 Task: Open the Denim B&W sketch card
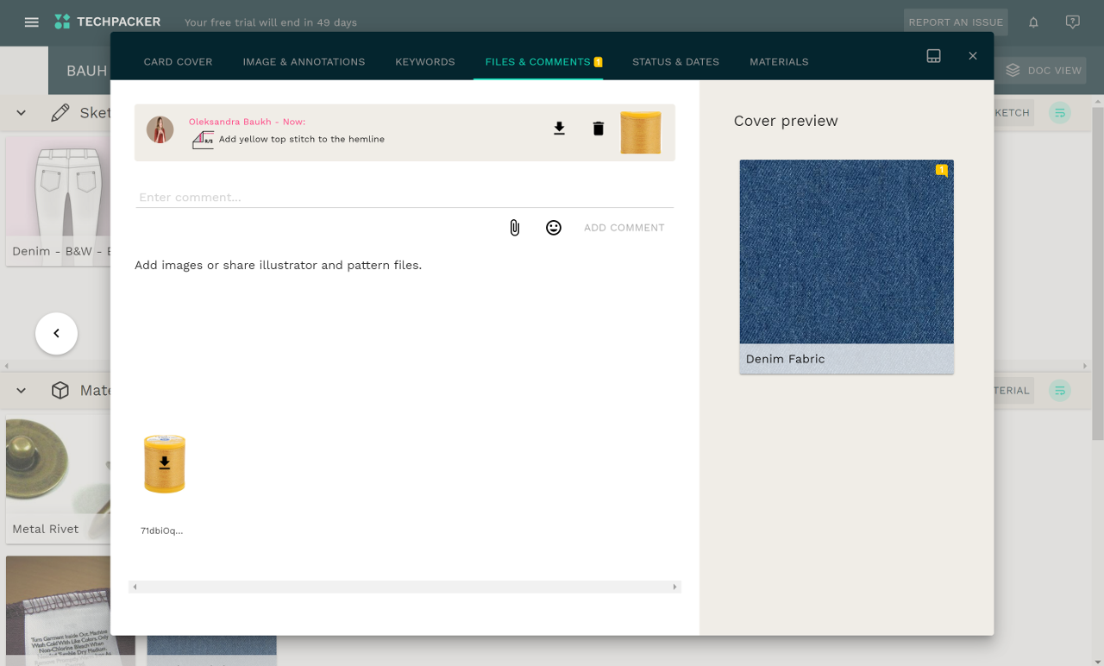tap(59, 201)
